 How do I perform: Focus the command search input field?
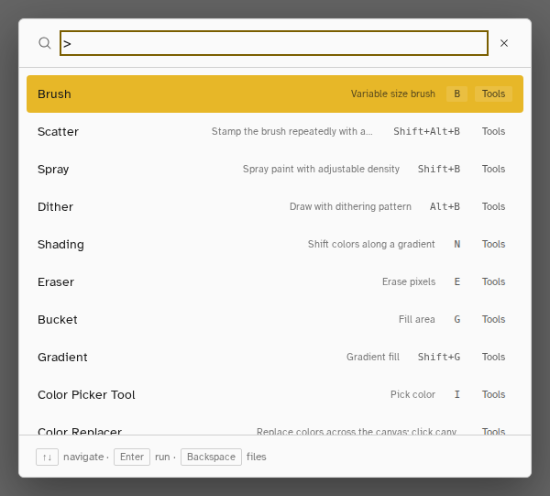[274, 43]
